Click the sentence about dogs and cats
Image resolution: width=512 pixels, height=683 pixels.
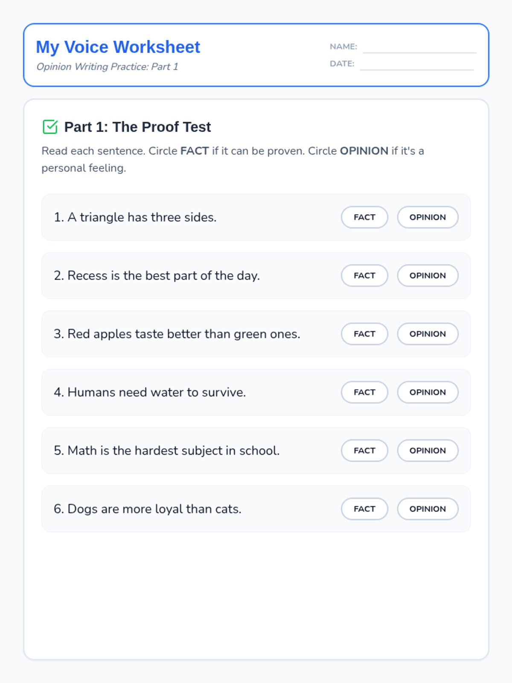point(148,509)
